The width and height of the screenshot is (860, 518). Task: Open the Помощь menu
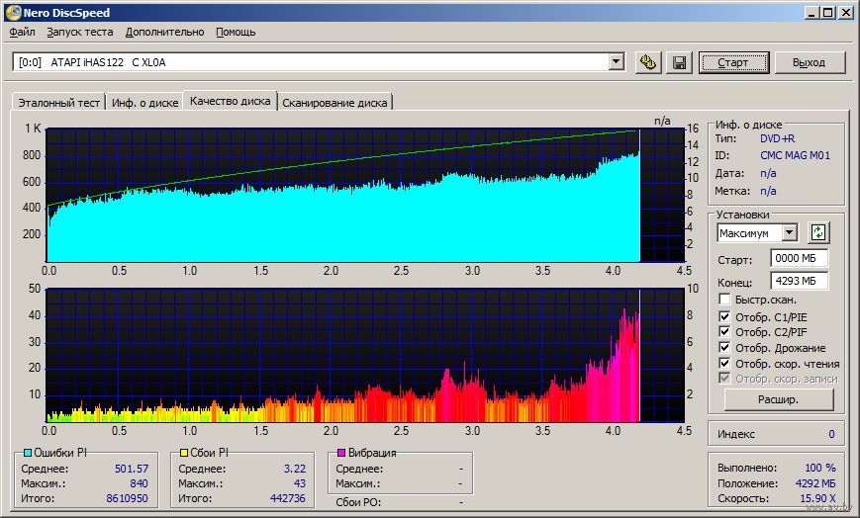236,32
